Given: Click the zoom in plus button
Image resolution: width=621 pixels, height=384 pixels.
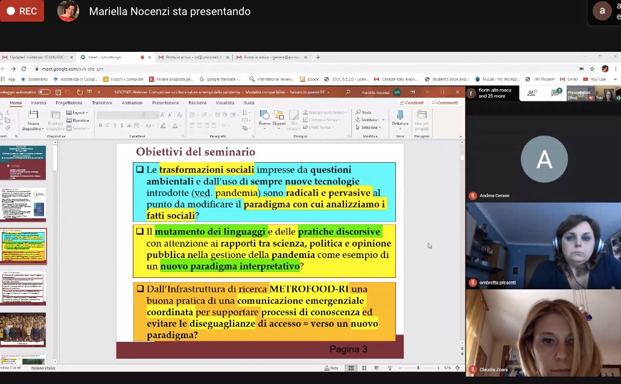Looking at the screenshot, I should click(438, 368).
